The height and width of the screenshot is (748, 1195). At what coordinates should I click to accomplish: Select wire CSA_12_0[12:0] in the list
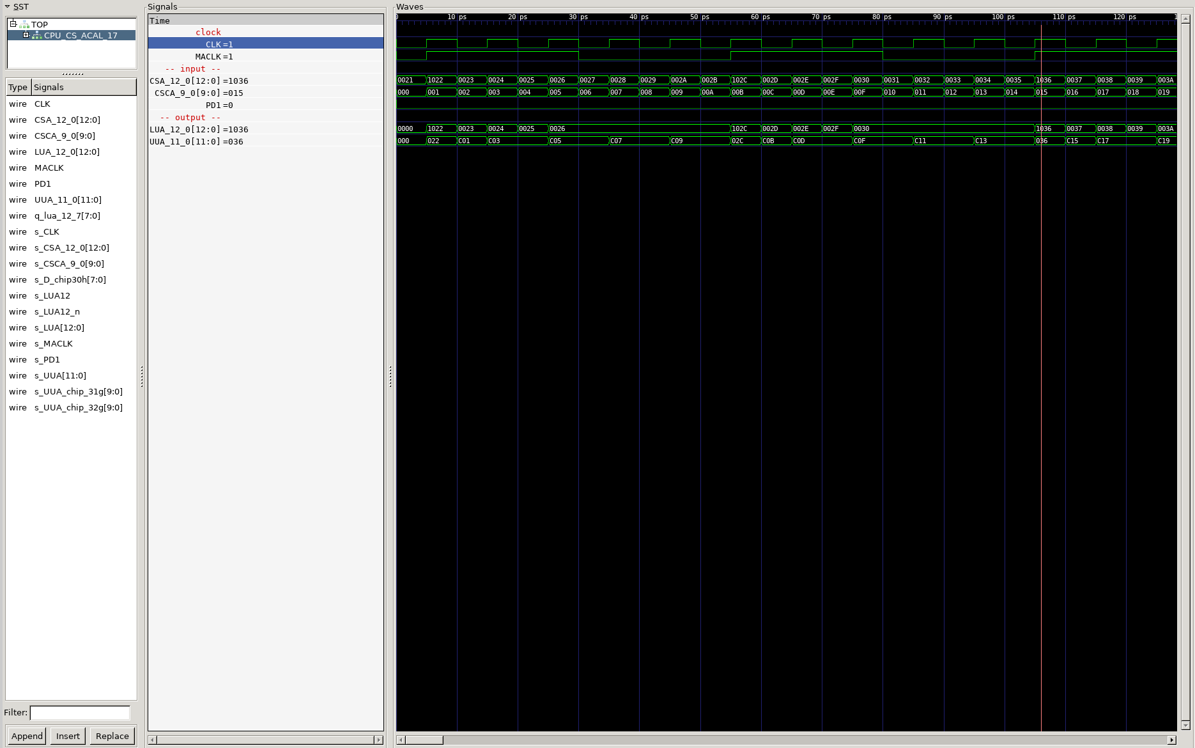(x=71, y=120)
